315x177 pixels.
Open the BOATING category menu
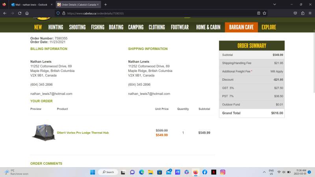pos(116,27)
